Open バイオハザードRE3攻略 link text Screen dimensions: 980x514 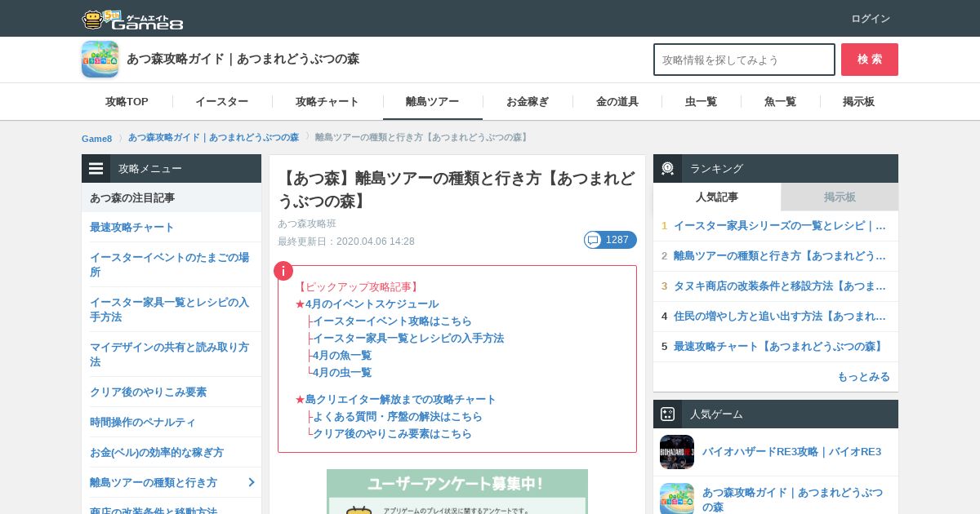tap(791, 452)
